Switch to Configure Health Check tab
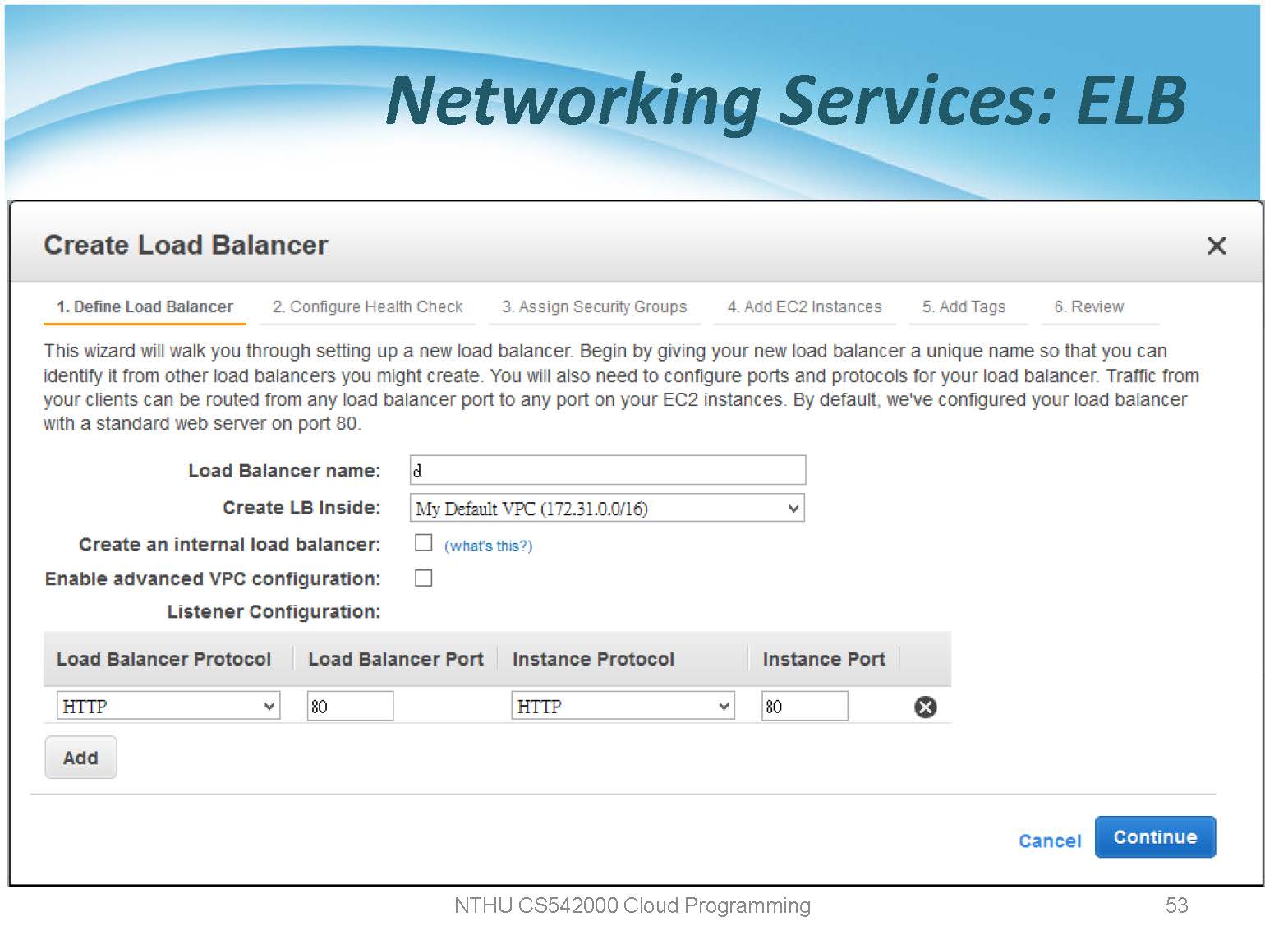 click(367, 307)
